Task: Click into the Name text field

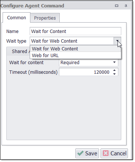Action: tap(75, 31)
